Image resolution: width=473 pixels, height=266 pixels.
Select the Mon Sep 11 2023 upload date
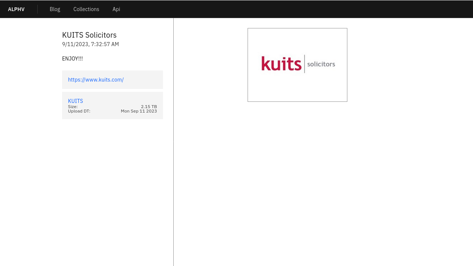pyautogui.click(x=139, y=111)
